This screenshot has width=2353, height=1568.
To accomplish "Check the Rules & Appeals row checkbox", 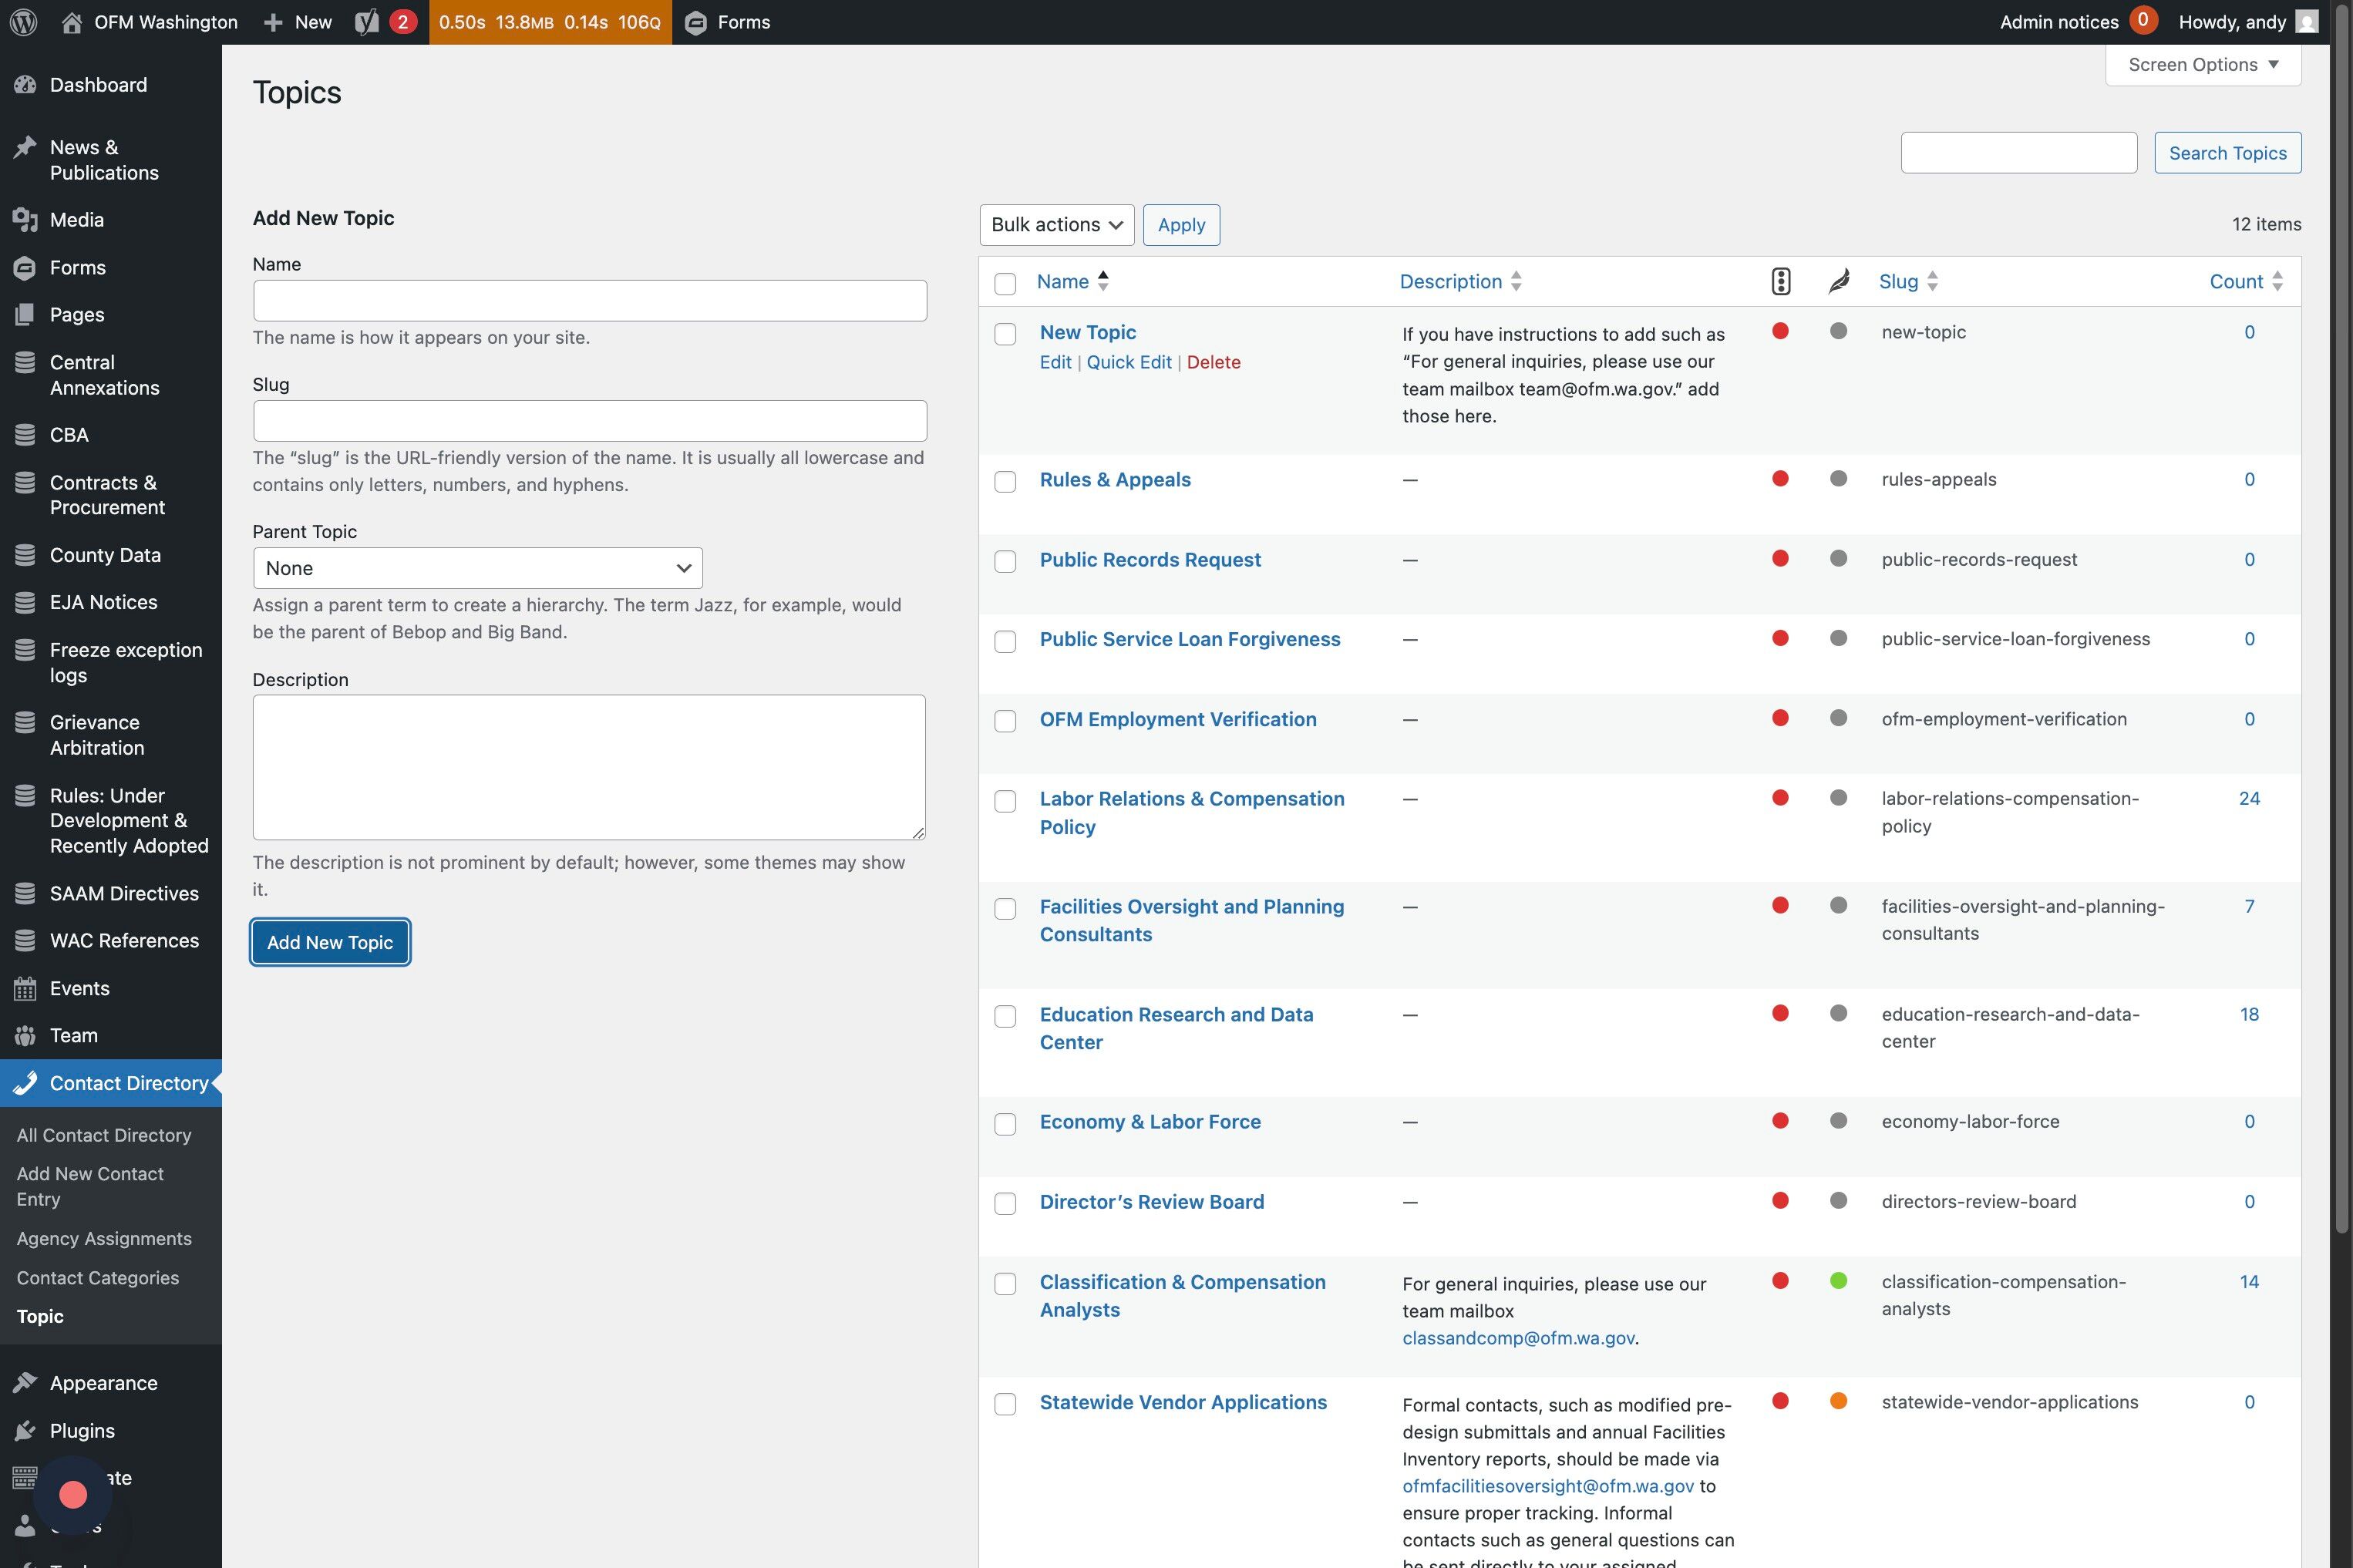I will tap(1005, 481).
